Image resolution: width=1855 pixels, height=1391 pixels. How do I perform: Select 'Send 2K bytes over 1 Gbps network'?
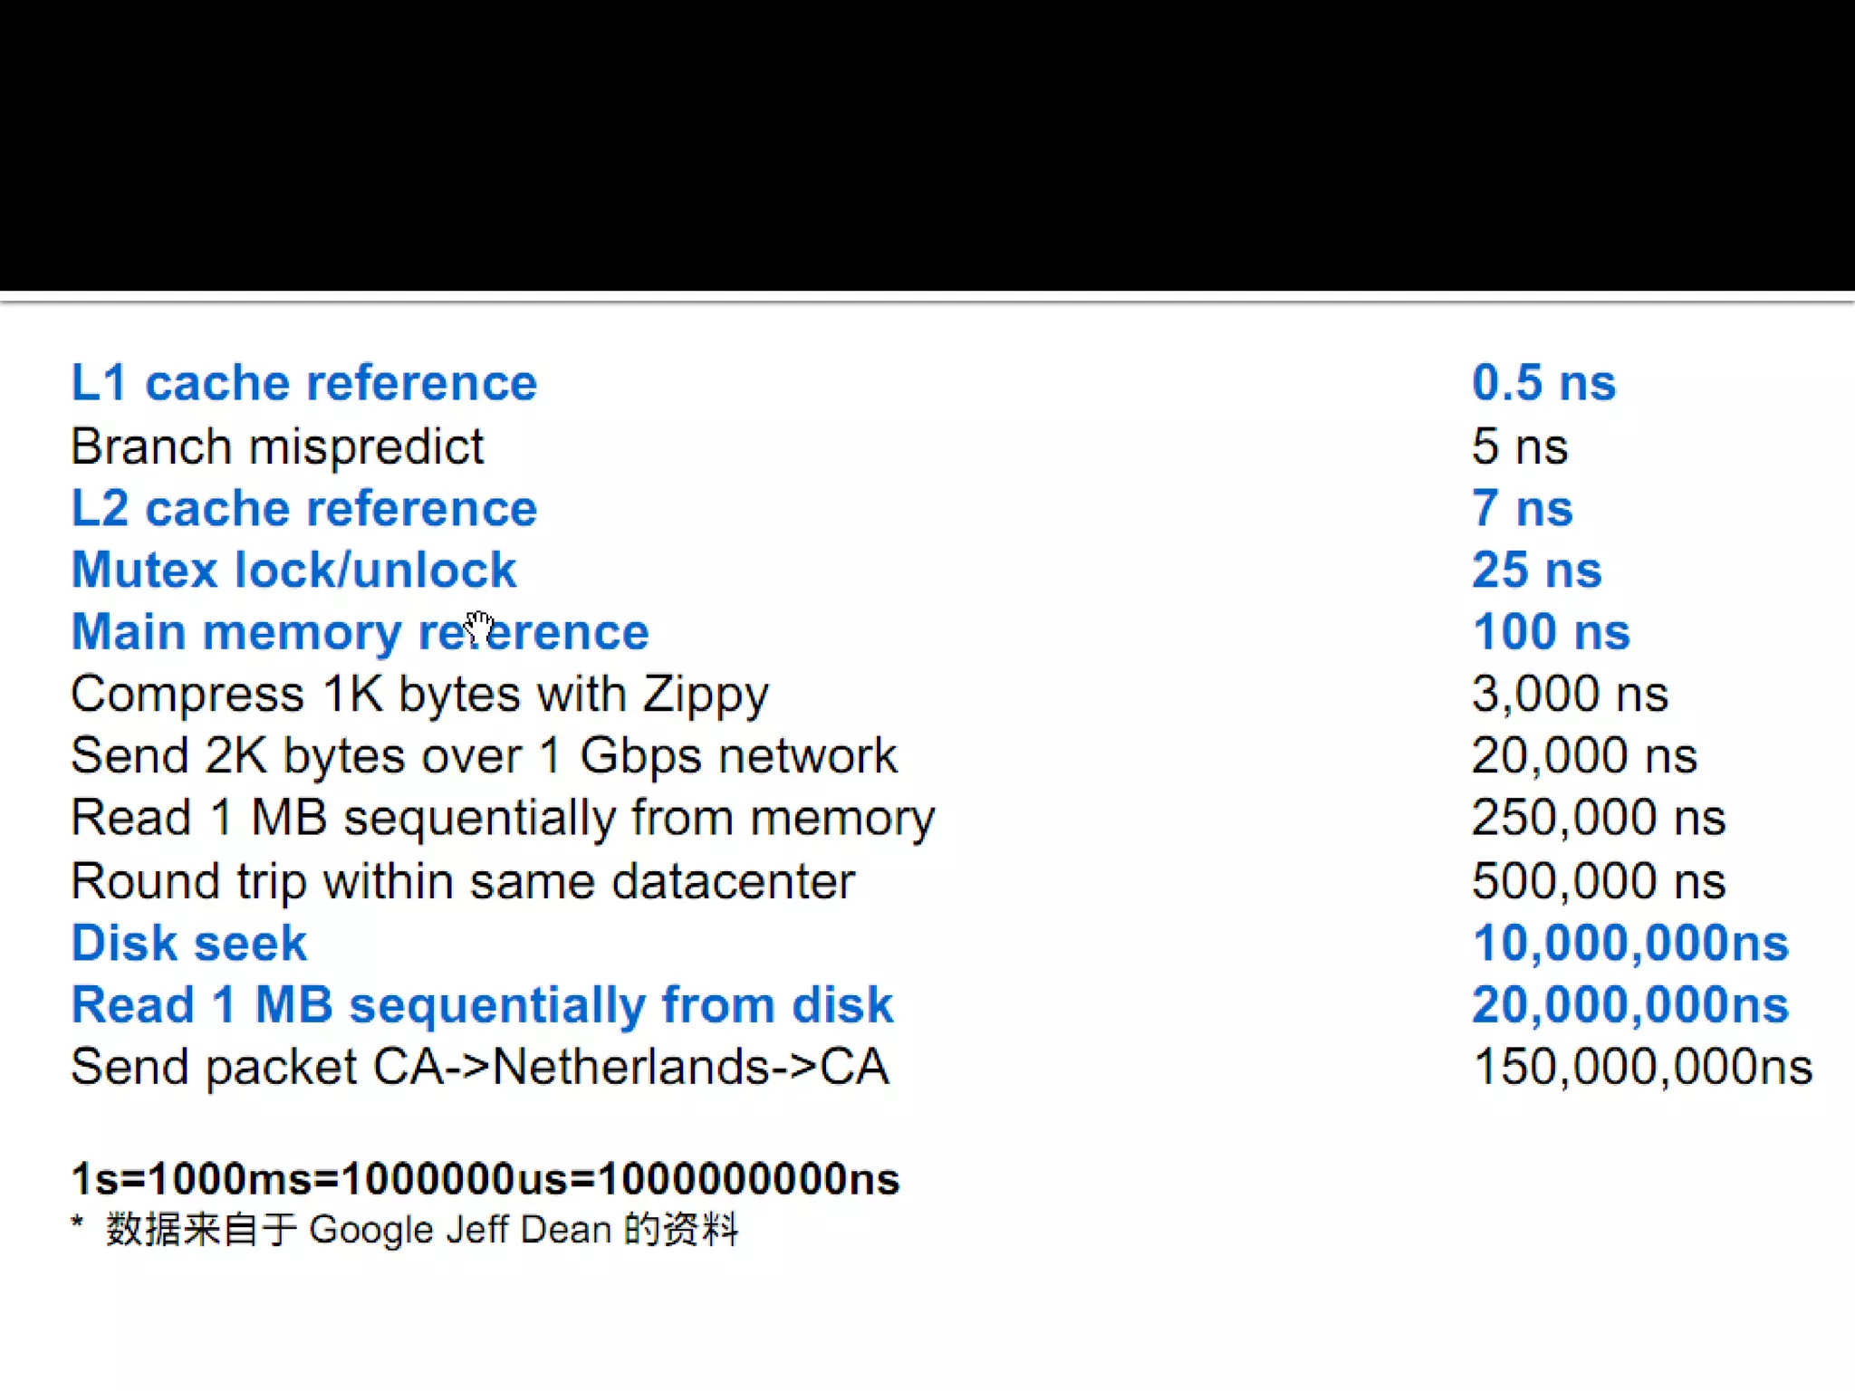click(x=484, y=756)
